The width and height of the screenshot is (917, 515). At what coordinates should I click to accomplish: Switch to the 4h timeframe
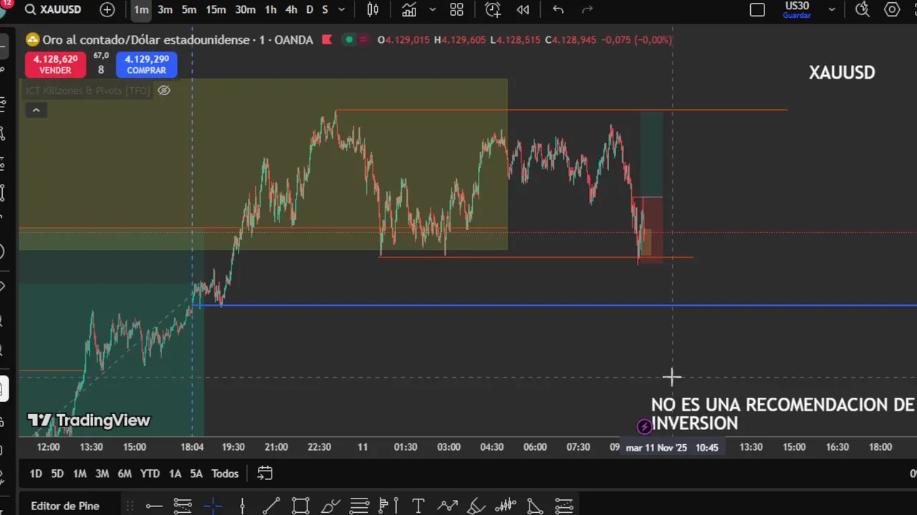point(292,9)
